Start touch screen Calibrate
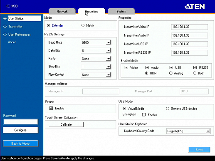Viewport: 215px width, 161px height. click(66, 124)
